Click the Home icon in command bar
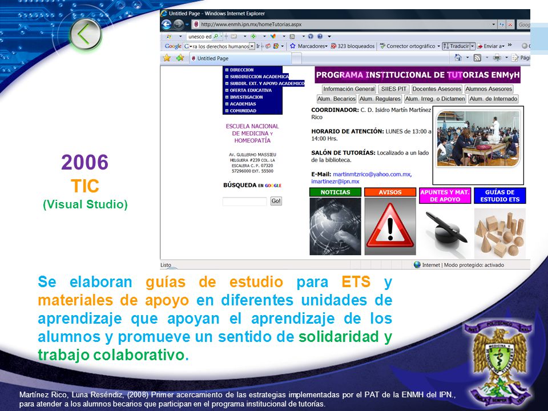Image resolution: width=548 pixels, height=411 pixels. click(458, 58)
